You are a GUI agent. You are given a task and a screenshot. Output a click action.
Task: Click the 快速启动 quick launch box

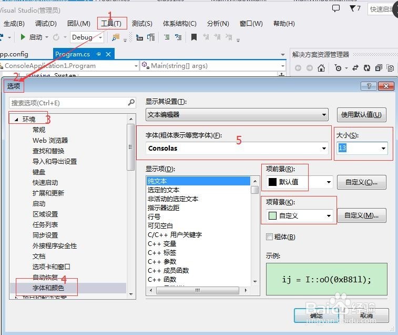(x=382, y=9)
